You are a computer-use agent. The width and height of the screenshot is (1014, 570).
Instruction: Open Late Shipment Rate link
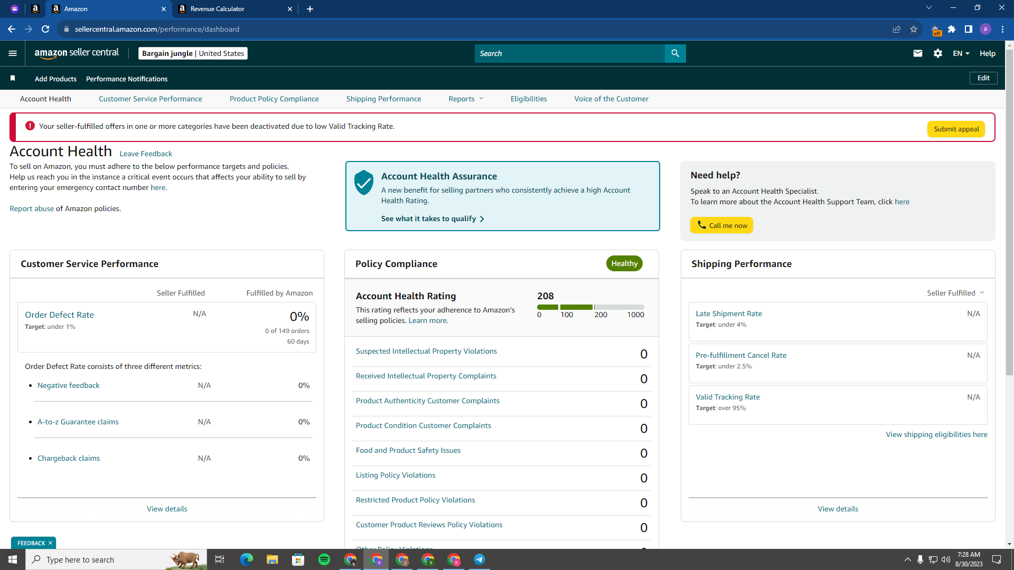pos(729,313)
